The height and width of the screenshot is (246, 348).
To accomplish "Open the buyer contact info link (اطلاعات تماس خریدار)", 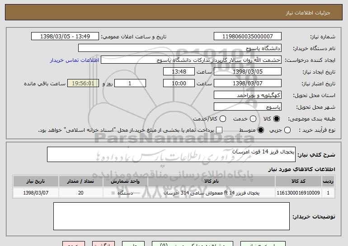I will coord(75,60).
